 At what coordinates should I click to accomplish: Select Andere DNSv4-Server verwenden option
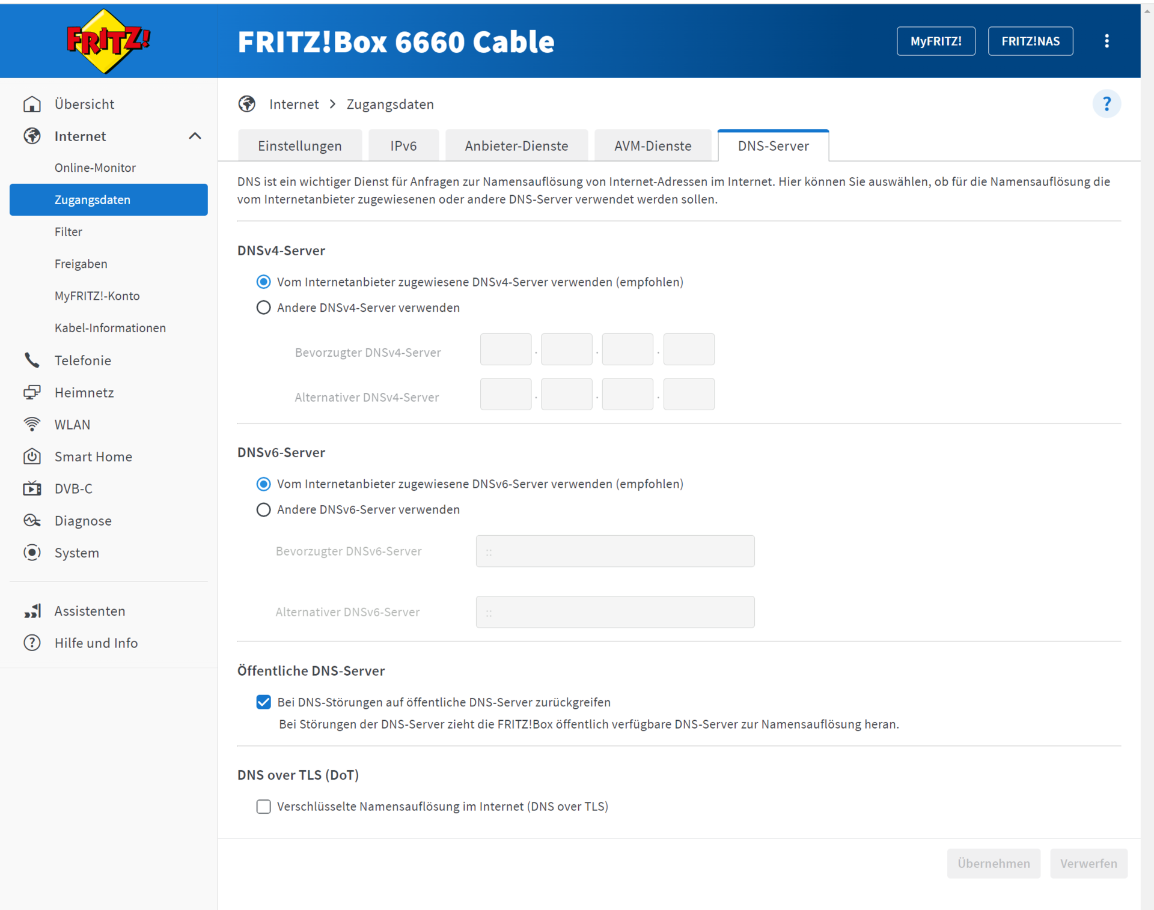(x=263, y=308)
